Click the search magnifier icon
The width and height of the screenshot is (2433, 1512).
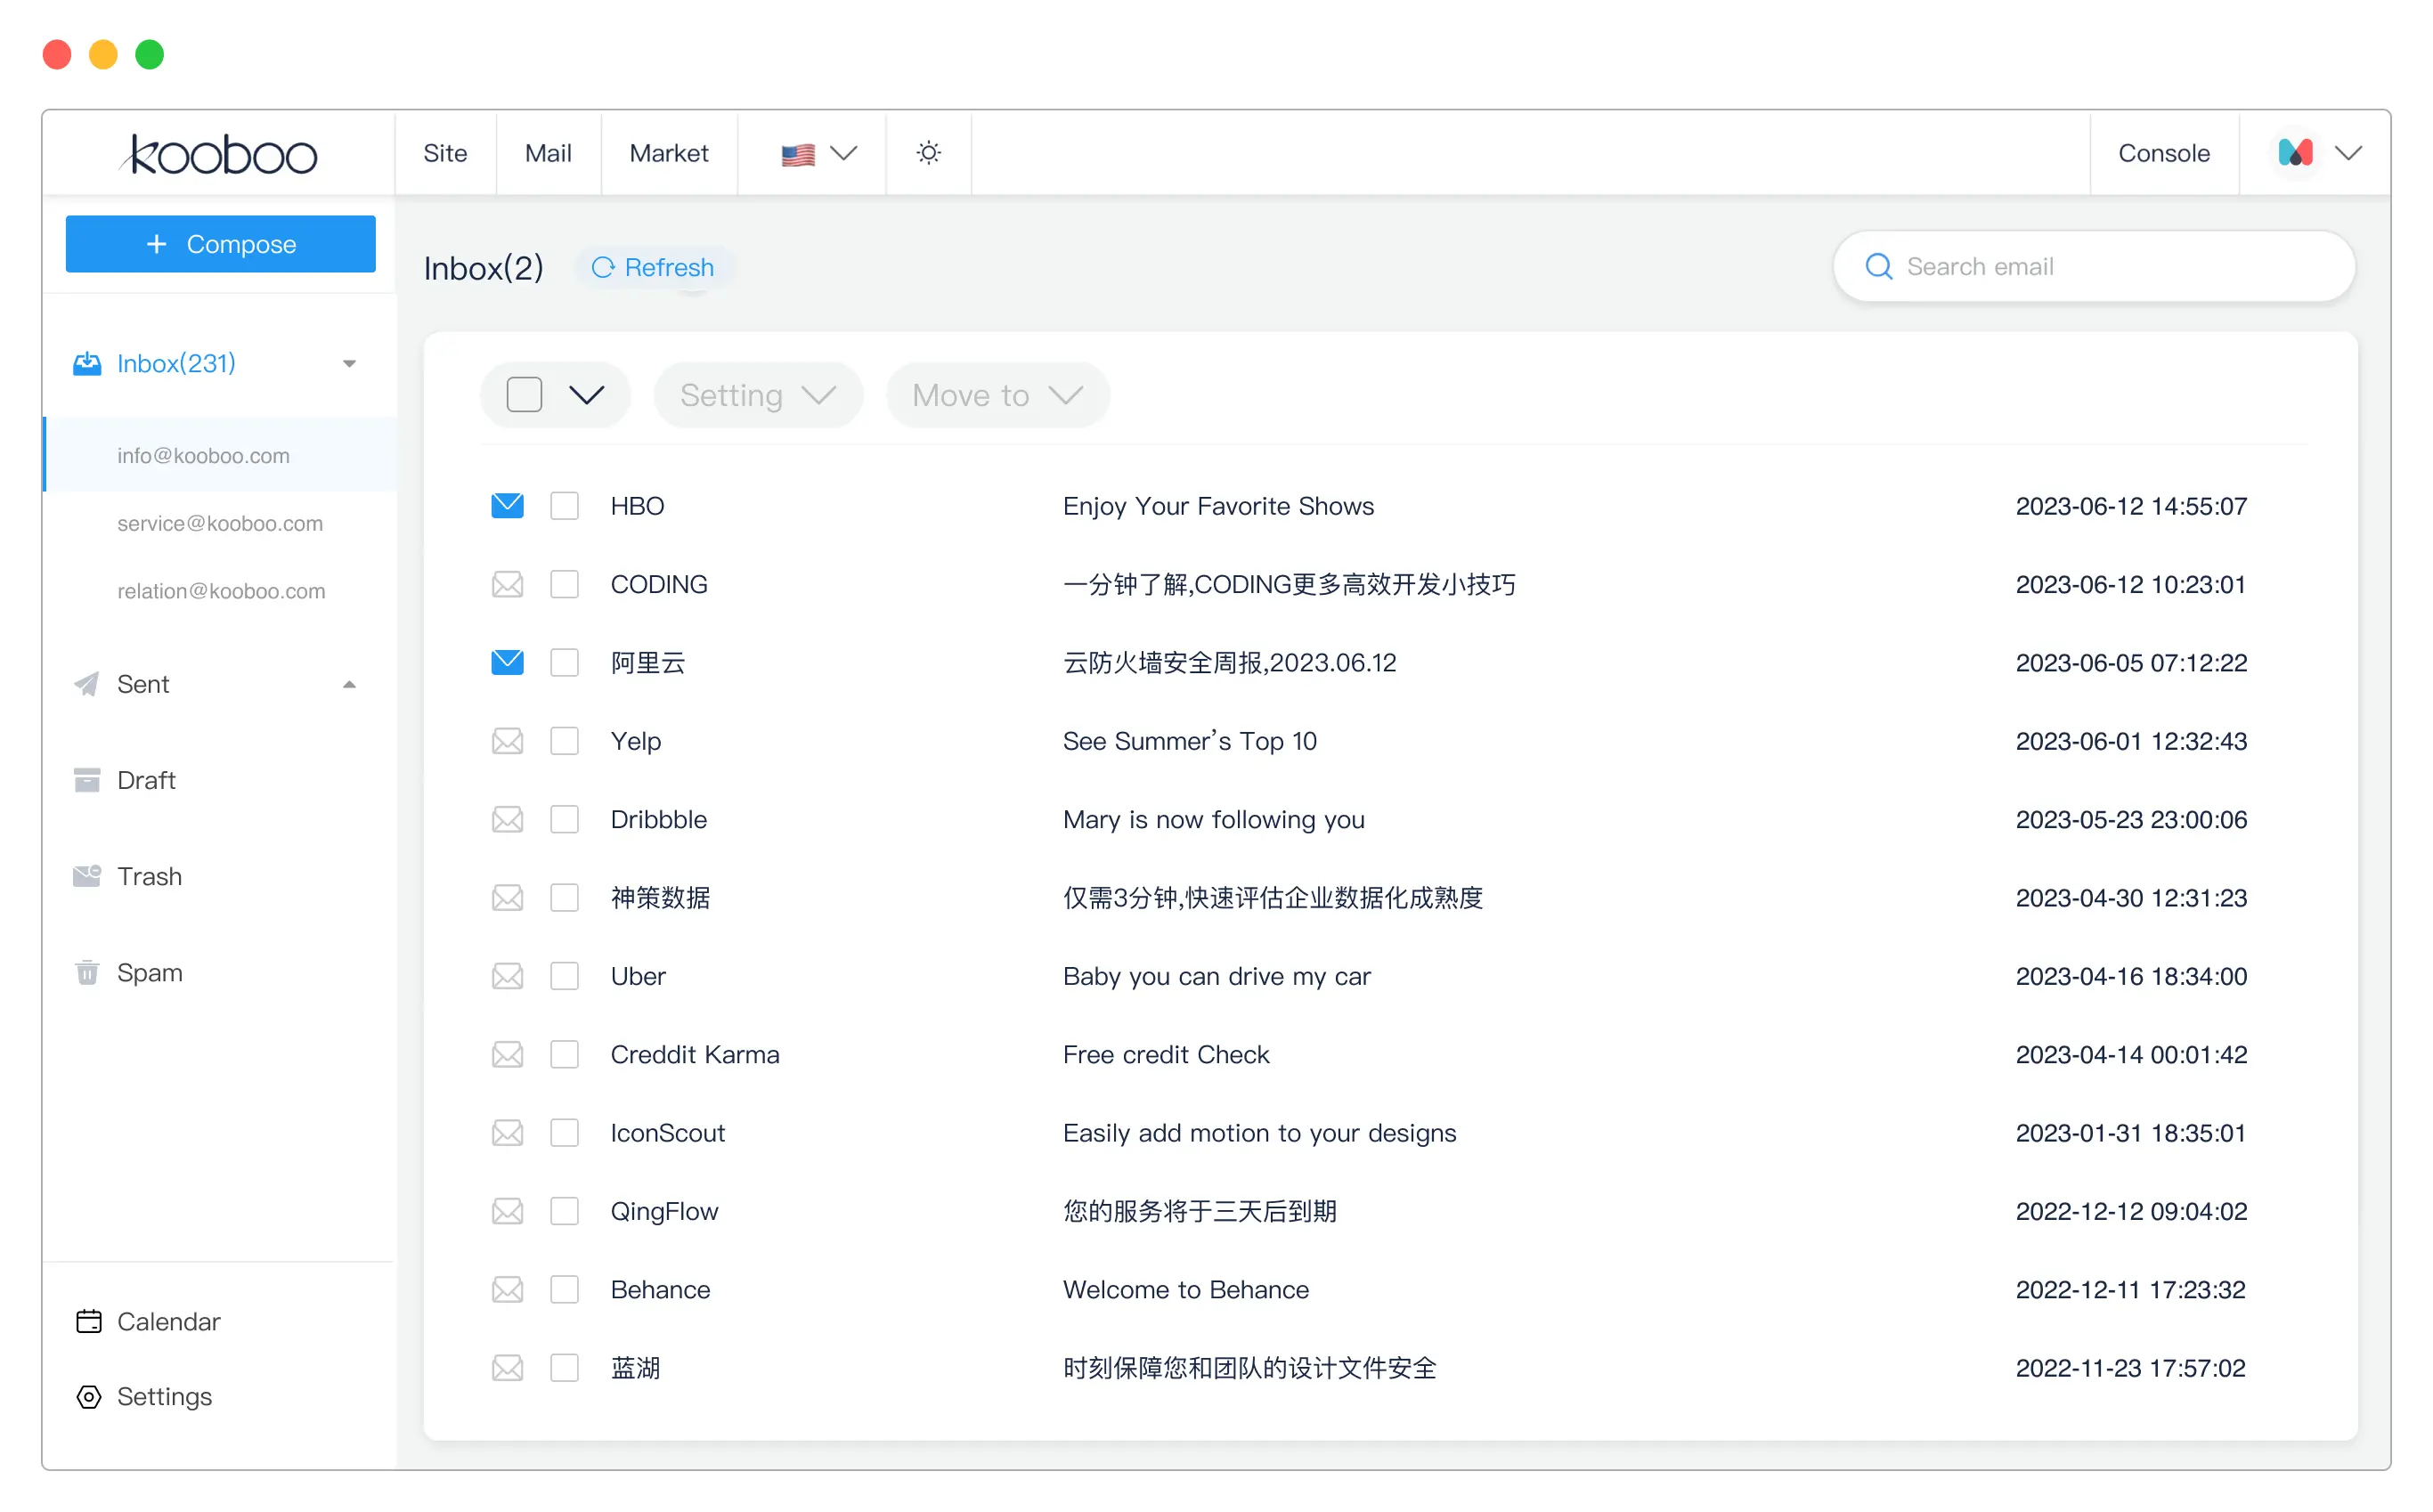[x=1878, y=266]
